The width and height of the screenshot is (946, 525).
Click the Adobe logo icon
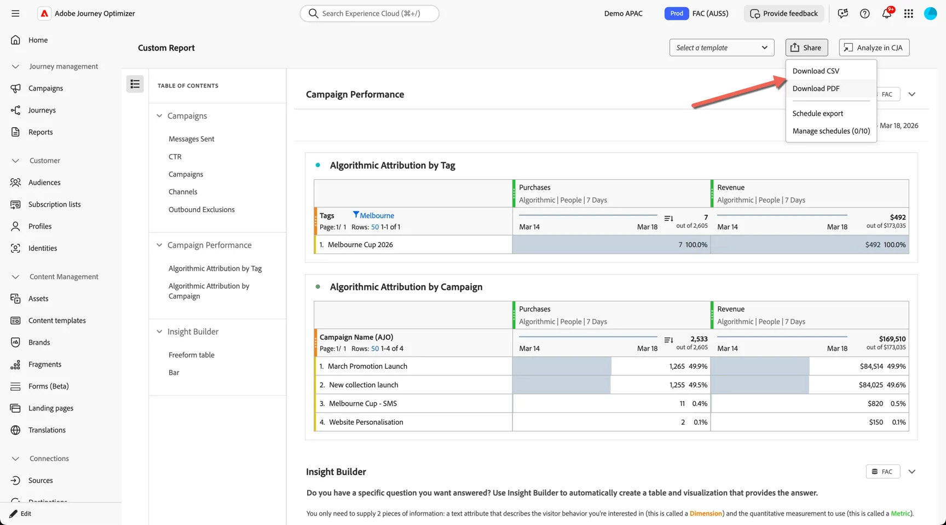point(44,13)
